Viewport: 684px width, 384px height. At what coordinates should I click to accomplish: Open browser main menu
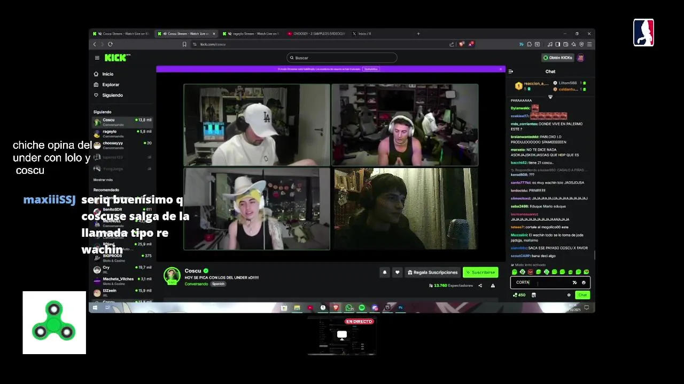[x=589, y=44]
